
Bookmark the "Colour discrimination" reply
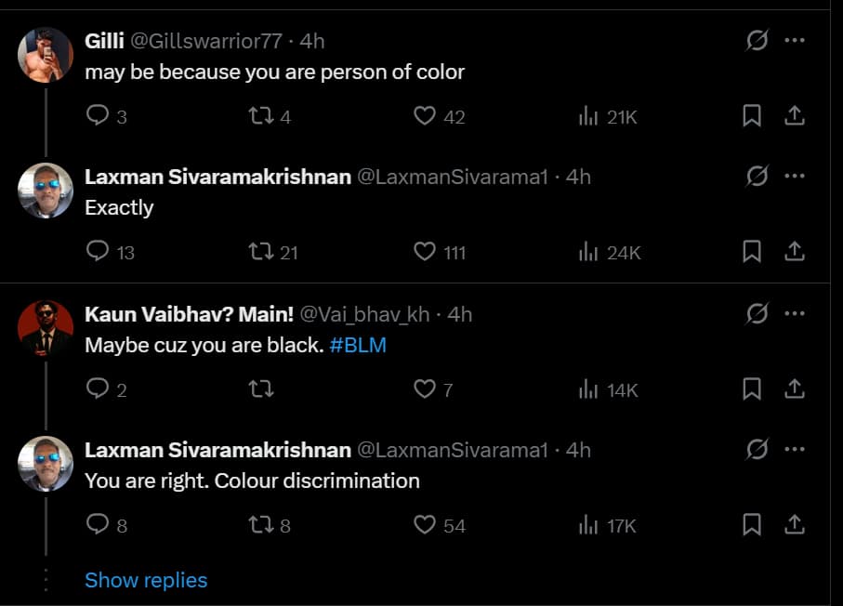(752, 525)
